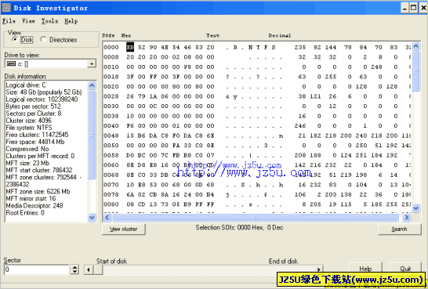Click offset 0028 row label
The height and width of the screenshot is (289, 428).
pos(111,96)
